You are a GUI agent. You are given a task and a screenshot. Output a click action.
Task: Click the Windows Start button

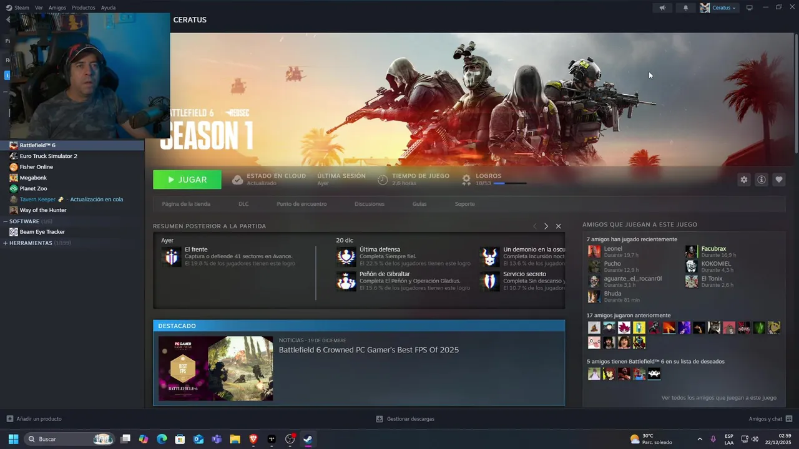[13, 439]
